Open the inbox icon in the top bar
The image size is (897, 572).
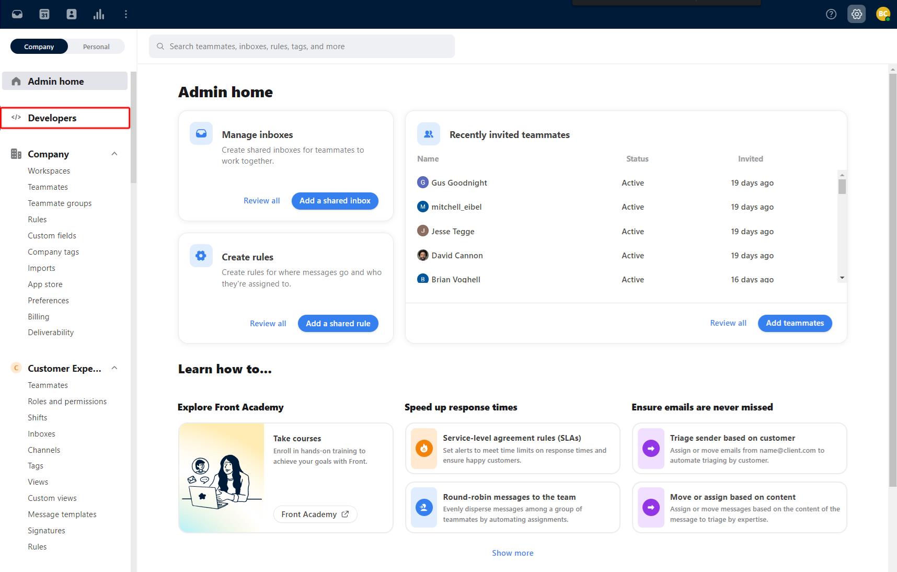tap(17, 14)
